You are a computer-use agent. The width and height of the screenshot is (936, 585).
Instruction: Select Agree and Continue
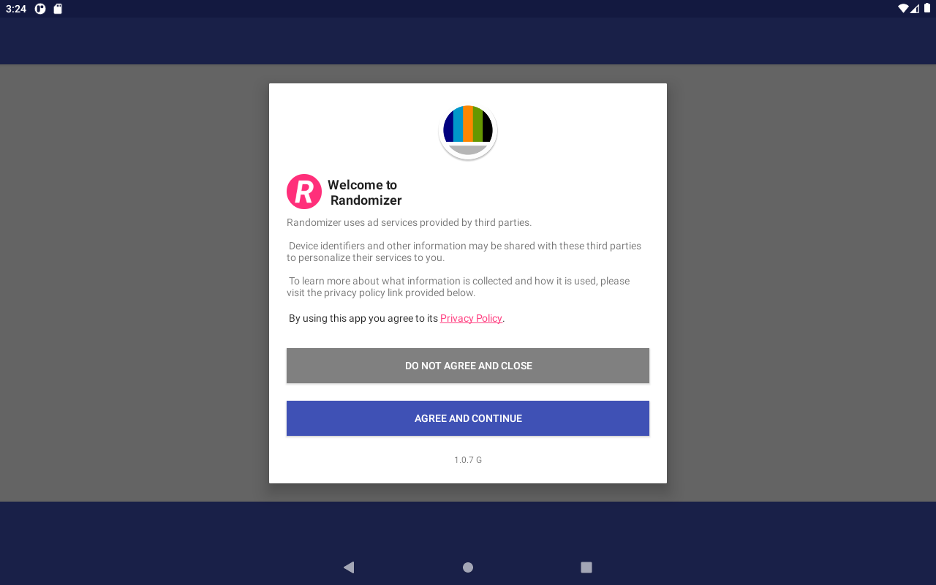[468, 418]
